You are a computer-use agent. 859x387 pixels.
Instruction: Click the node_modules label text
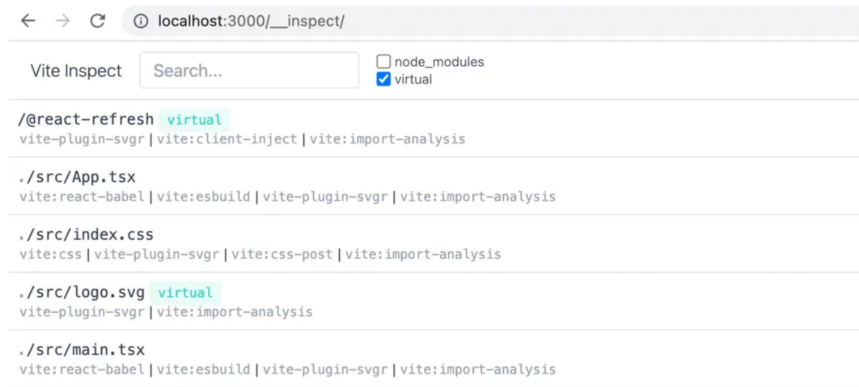440,62
